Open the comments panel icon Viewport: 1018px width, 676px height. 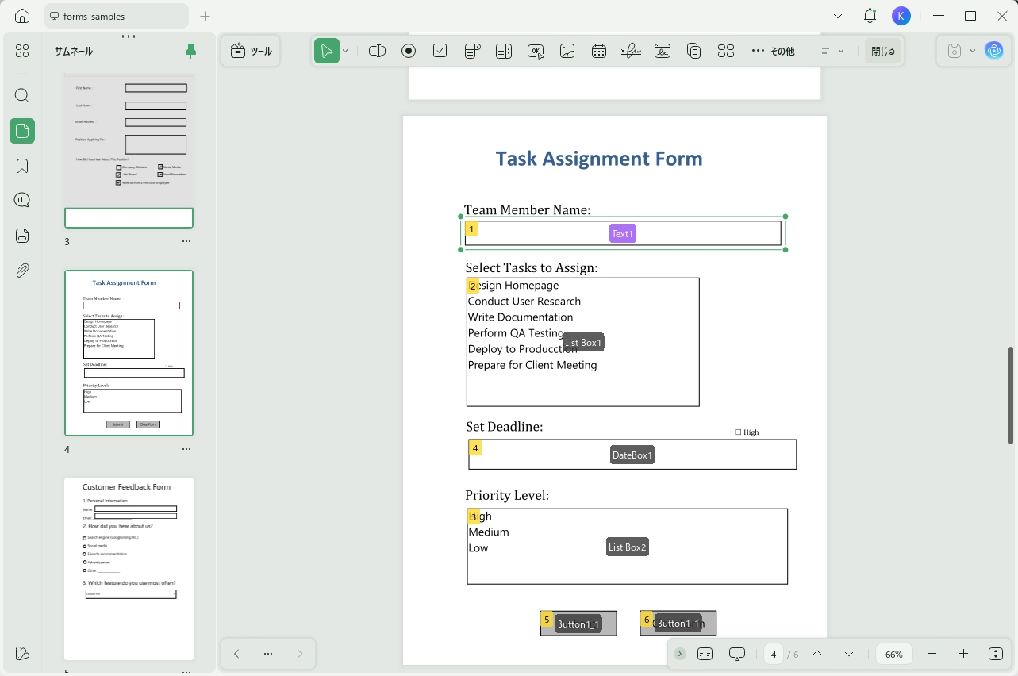(22, 200)
